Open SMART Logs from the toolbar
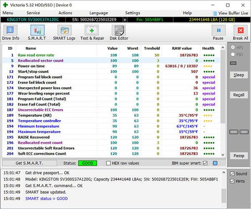The width and height of the screenshot is (251, 209). pyautogui.click(x=64, y=31)
